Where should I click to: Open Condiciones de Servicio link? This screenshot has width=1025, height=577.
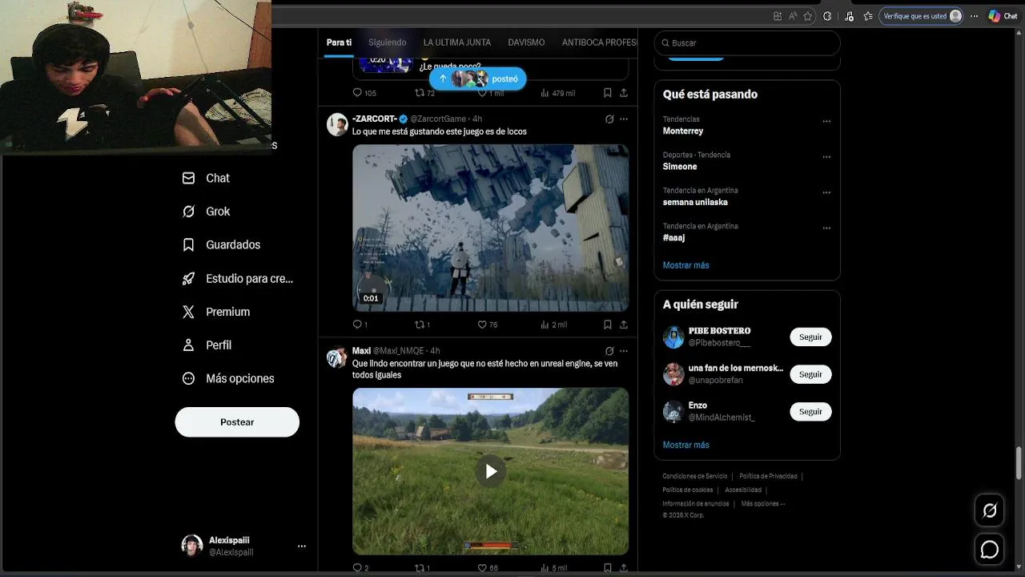pos(695,476)
